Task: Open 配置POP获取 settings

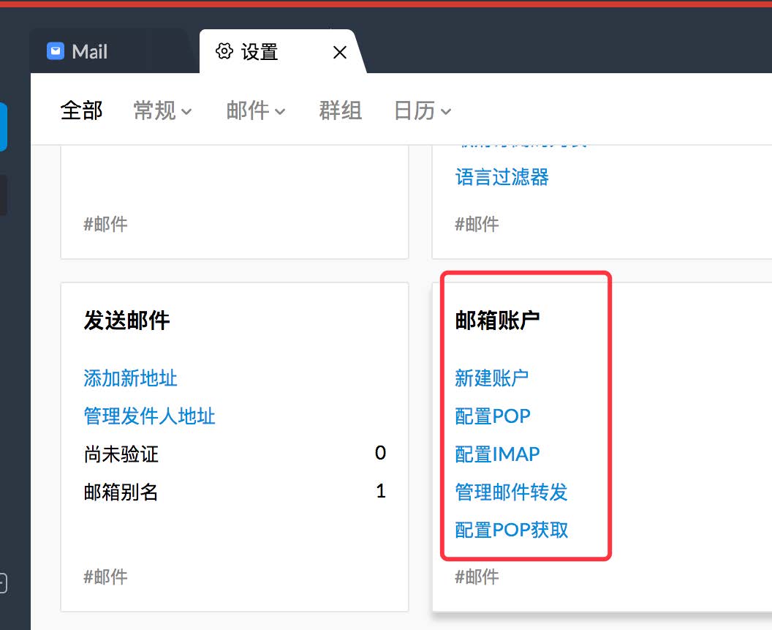Action: pos(512,530)
